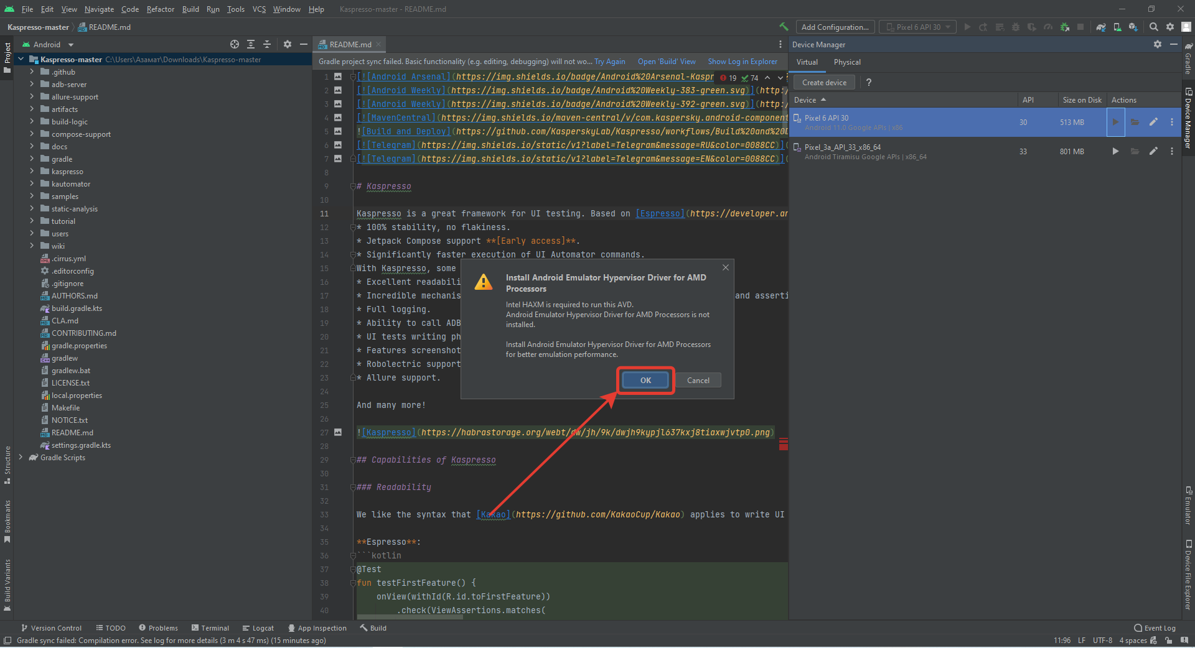Open the VCS menu
Screen dimensions: 1195x648
pyautogui.click(x=259, y=9)
